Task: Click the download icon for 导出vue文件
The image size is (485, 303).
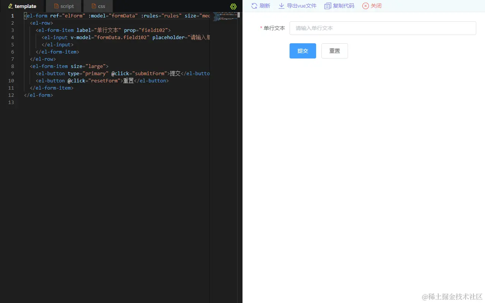Action: coord(282,6)
